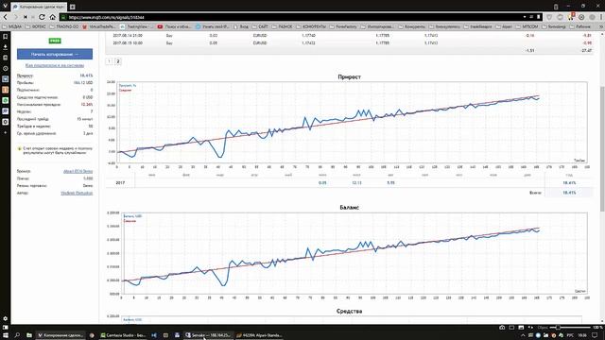Open the ФОРЕКС bookmarks folder
The image size is (605, 340).
36,26
